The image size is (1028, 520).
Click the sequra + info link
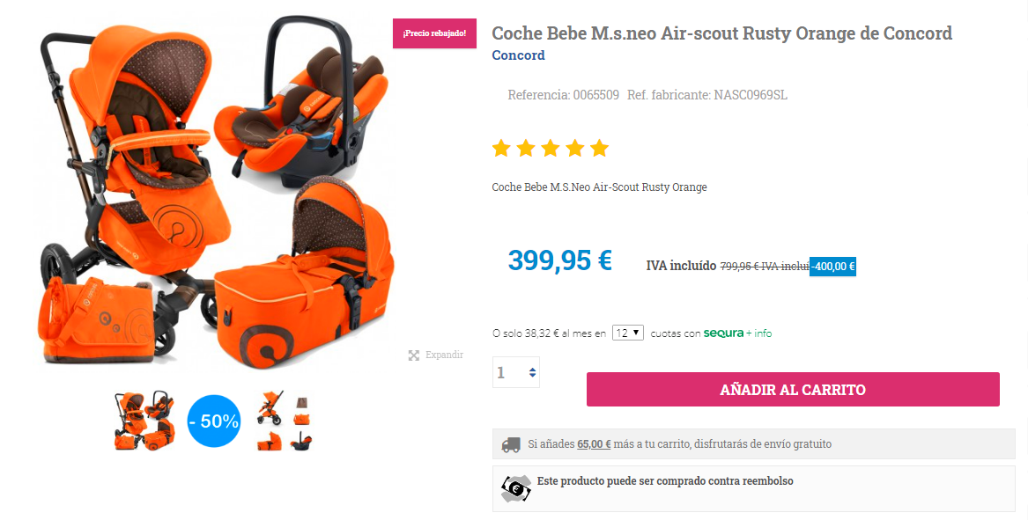tap(737, 333)
